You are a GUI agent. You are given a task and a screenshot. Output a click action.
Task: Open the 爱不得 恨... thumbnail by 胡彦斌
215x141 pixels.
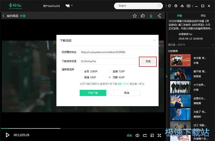coord(180,74)
